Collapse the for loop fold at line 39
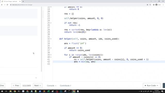This screenshot has height=93, width=165. pos(51,55)
